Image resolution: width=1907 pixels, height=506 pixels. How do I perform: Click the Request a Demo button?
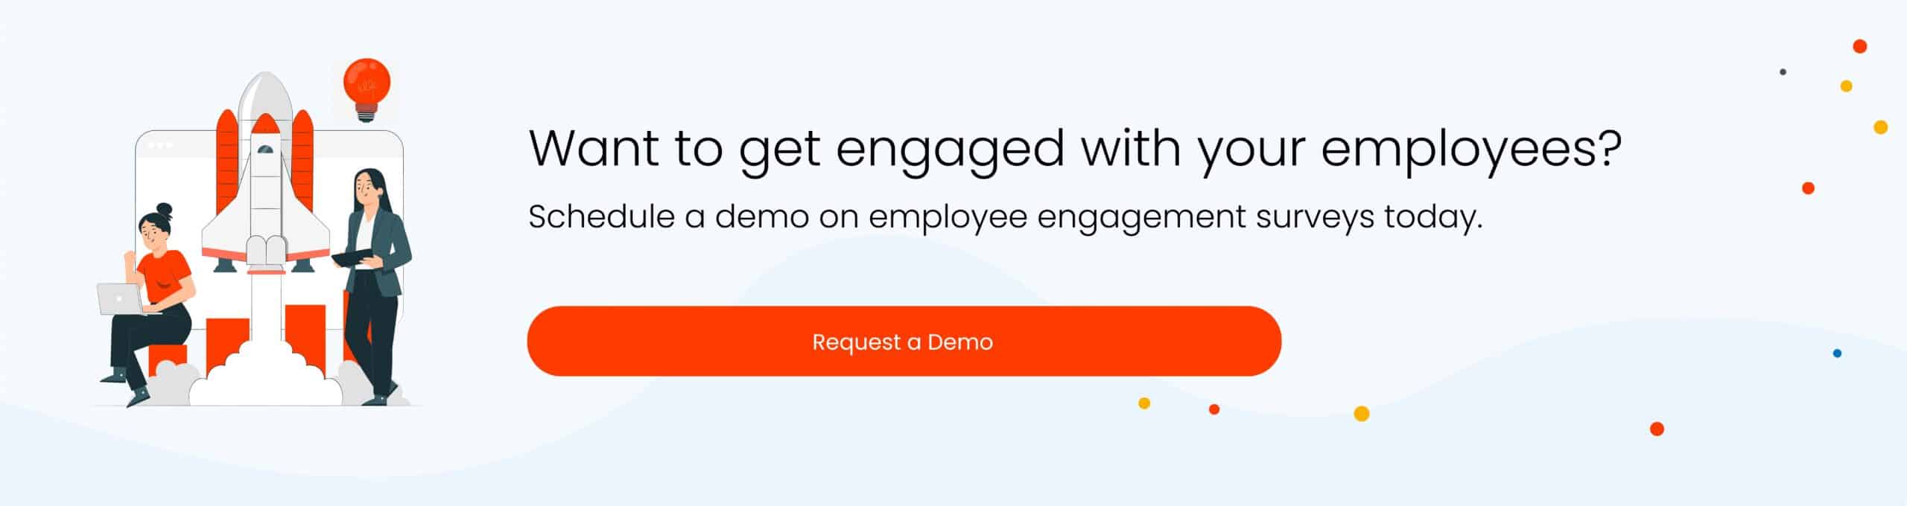tap(904, 342)
